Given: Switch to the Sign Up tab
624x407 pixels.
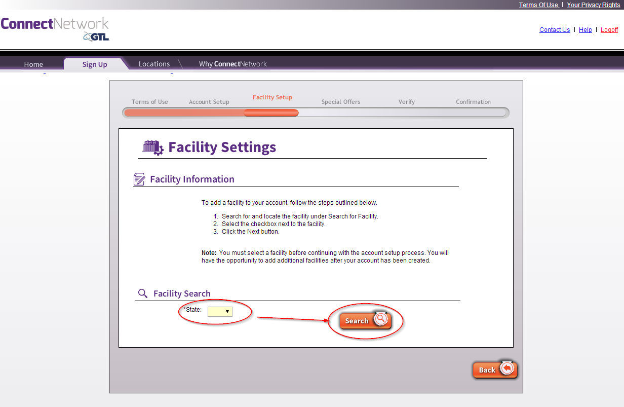Looking at the screenshot, I should point(95,64).
